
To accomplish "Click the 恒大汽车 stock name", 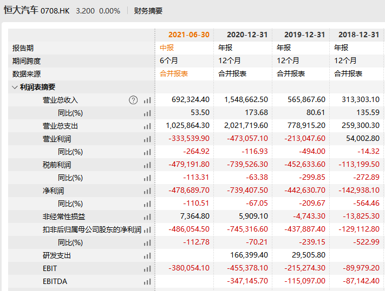I will [x=21, y=10].
